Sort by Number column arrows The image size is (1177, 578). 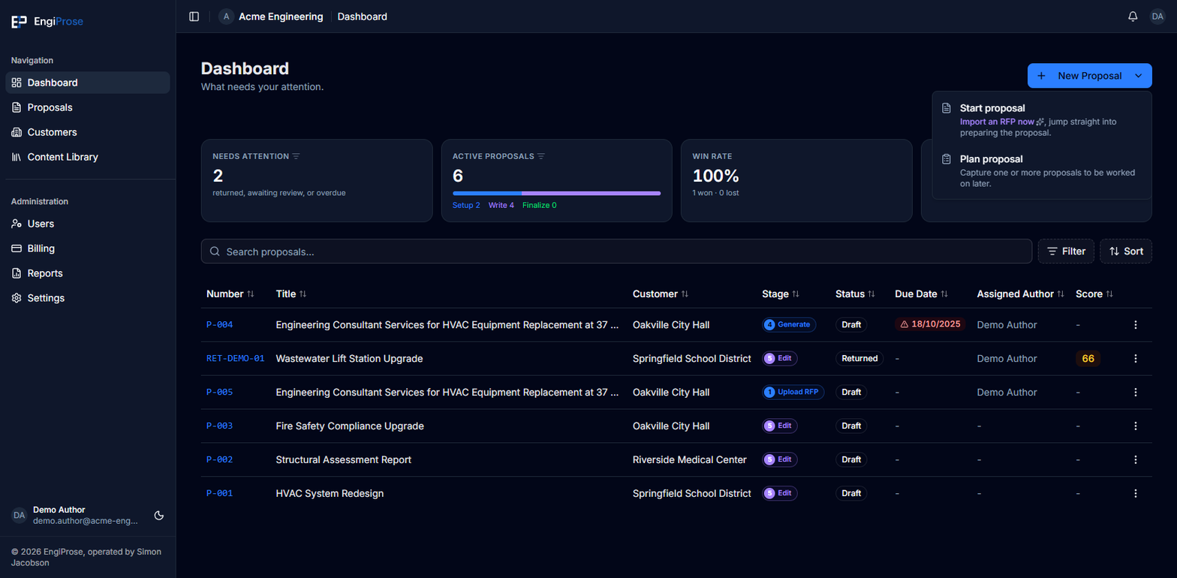tap(251, 294)
